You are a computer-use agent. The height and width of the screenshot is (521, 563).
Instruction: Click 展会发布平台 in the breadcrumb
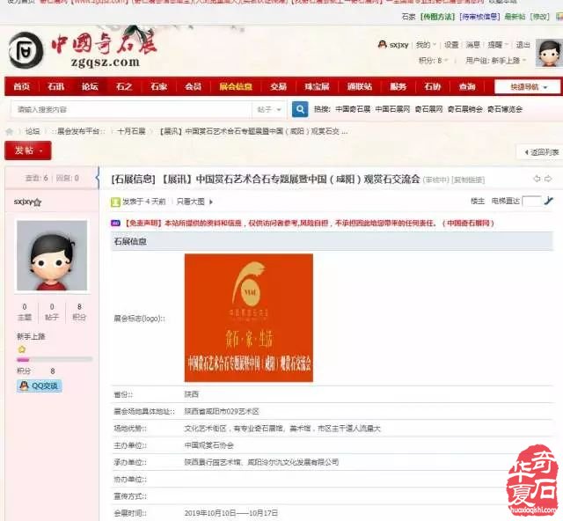tap(78, 131)
